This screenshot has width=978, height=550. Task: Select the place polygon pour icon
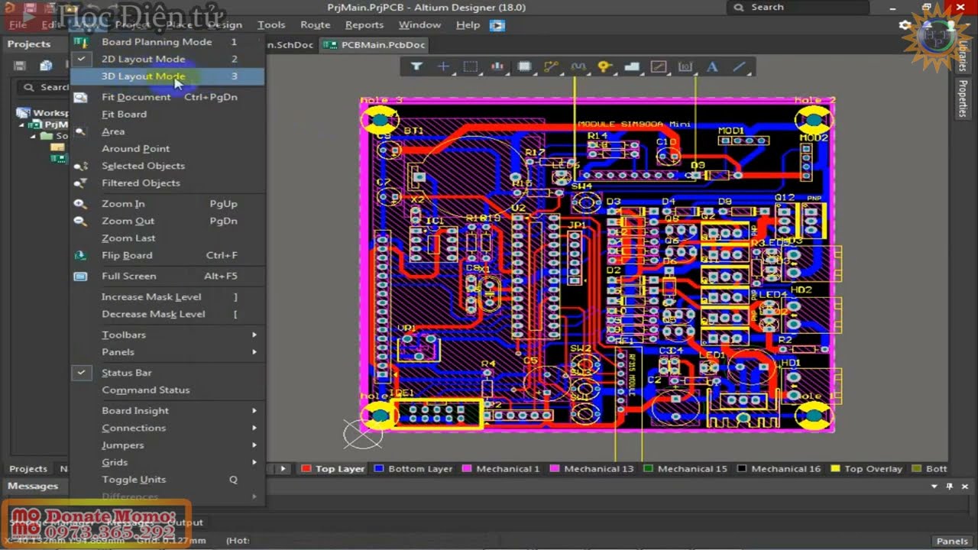(x=631, y=66)
